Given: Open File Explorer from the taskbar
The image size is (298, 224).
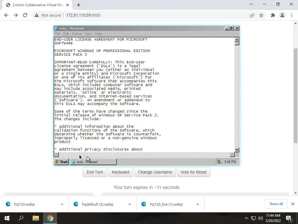Looking at the screenshot, I should coord(36,218).
